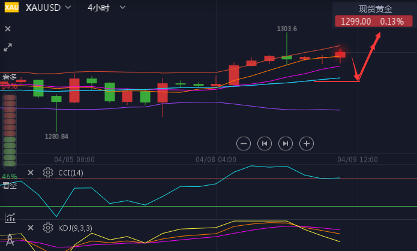Zoom out chart with minus button
Screen dimensions: 417x251
tap(244, 143)
